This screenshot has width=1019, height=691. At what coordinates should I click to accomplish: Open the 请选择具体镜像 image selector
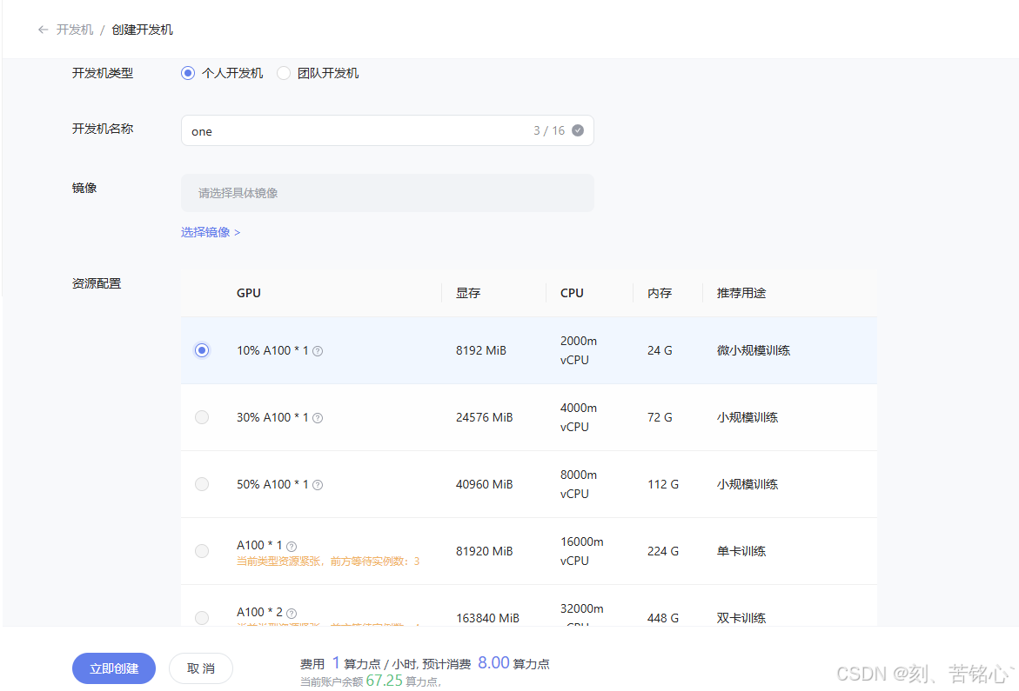387,193
